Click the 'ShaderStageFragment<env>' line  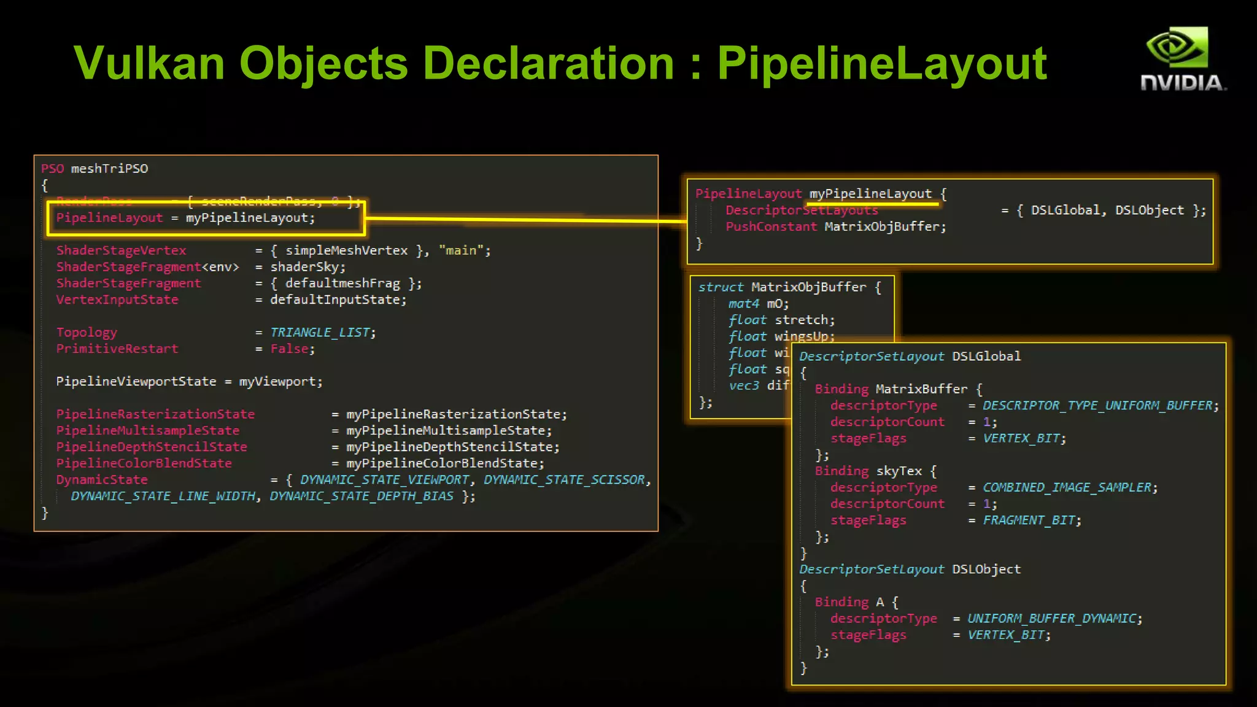click(x=201, y=267)
